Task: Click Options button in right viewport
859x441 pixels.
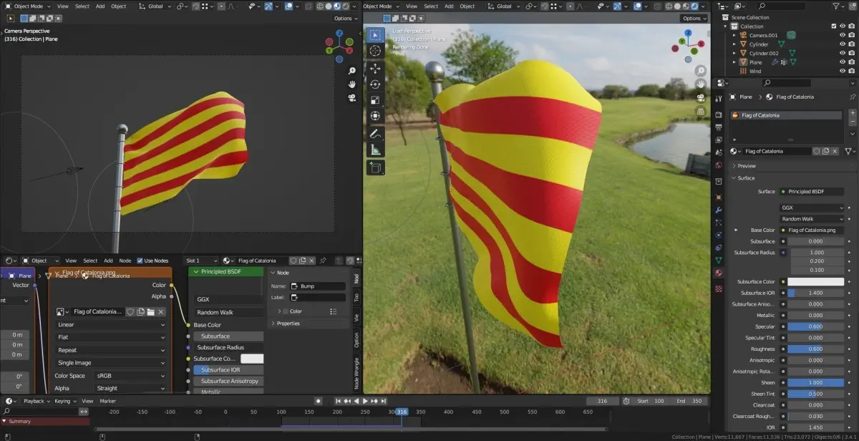Action: (694, 18)
